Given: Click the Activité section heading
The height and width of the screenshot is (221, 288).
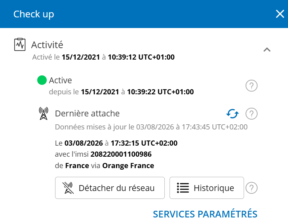Looking at the screenshot, I should [47, 45].
